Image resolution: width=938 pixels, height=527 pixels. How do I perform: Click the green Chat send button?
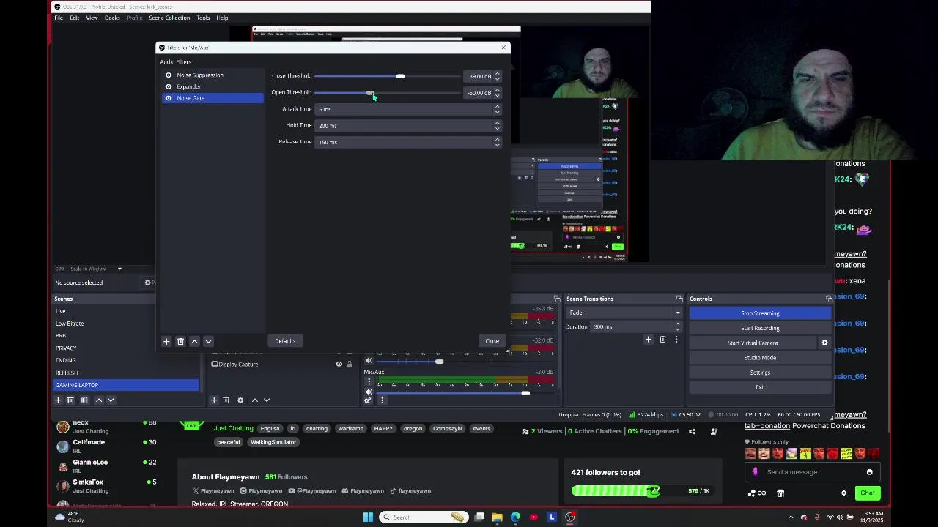pos(868,493)
